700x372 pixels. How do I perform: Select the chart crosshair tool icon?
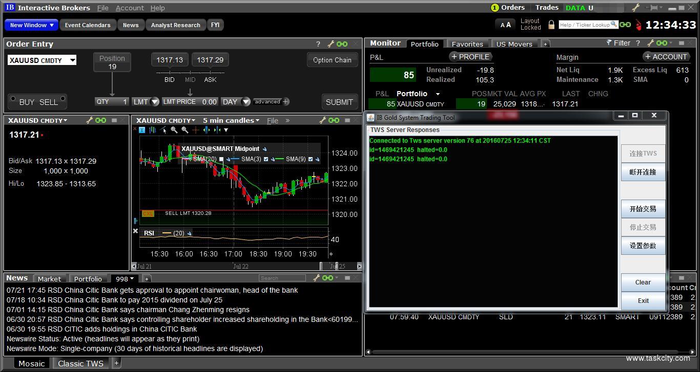click(195, 130)
